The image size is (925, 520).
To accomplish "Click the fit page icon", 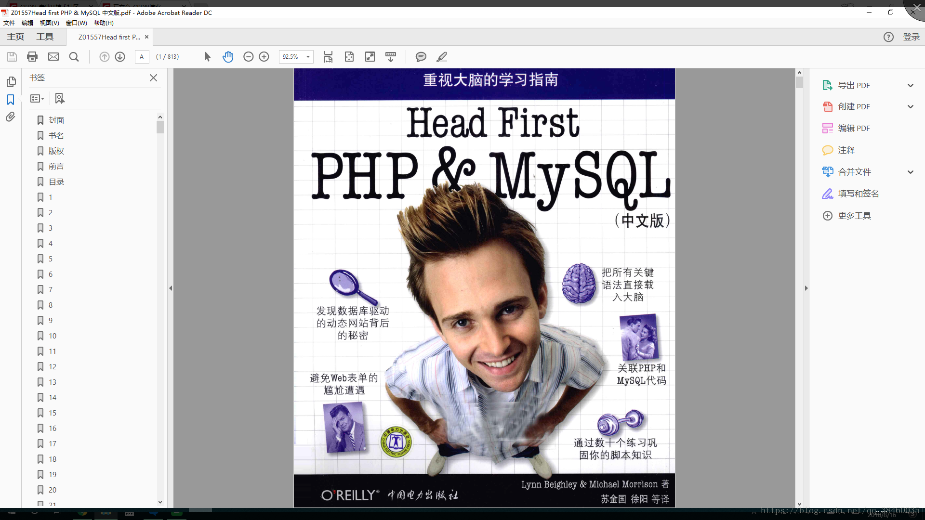I will (349, 57).
